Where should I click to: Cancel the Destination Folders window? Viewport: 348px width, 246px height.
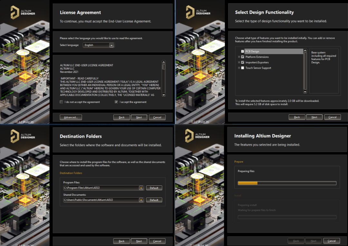tap(157, 241)
